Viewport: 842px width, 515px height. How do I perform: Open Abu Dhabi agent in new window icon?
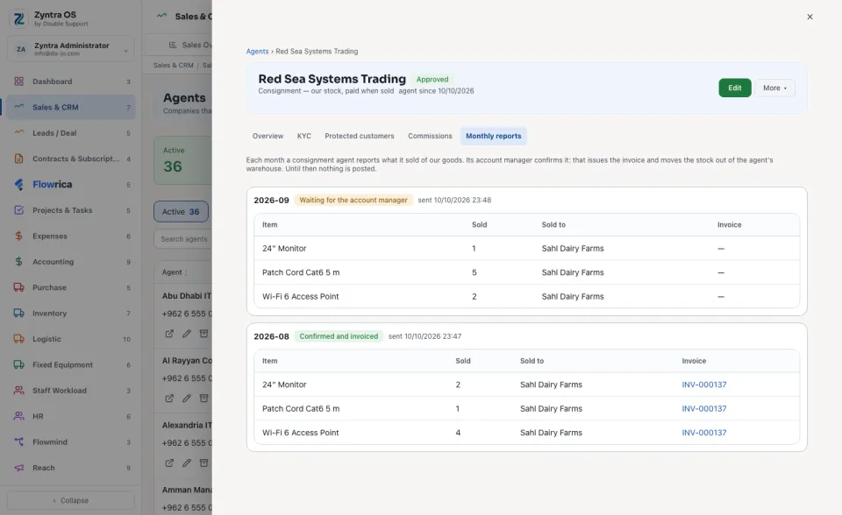(169, 334)
